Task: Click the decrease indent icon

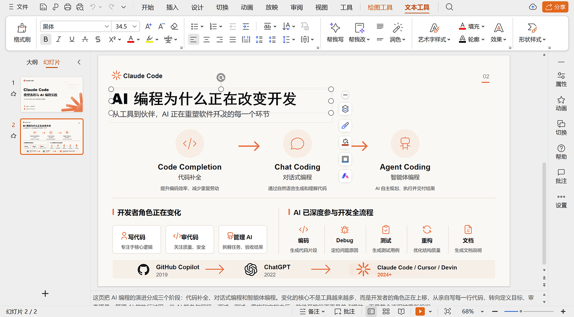Action: point(233,27)
